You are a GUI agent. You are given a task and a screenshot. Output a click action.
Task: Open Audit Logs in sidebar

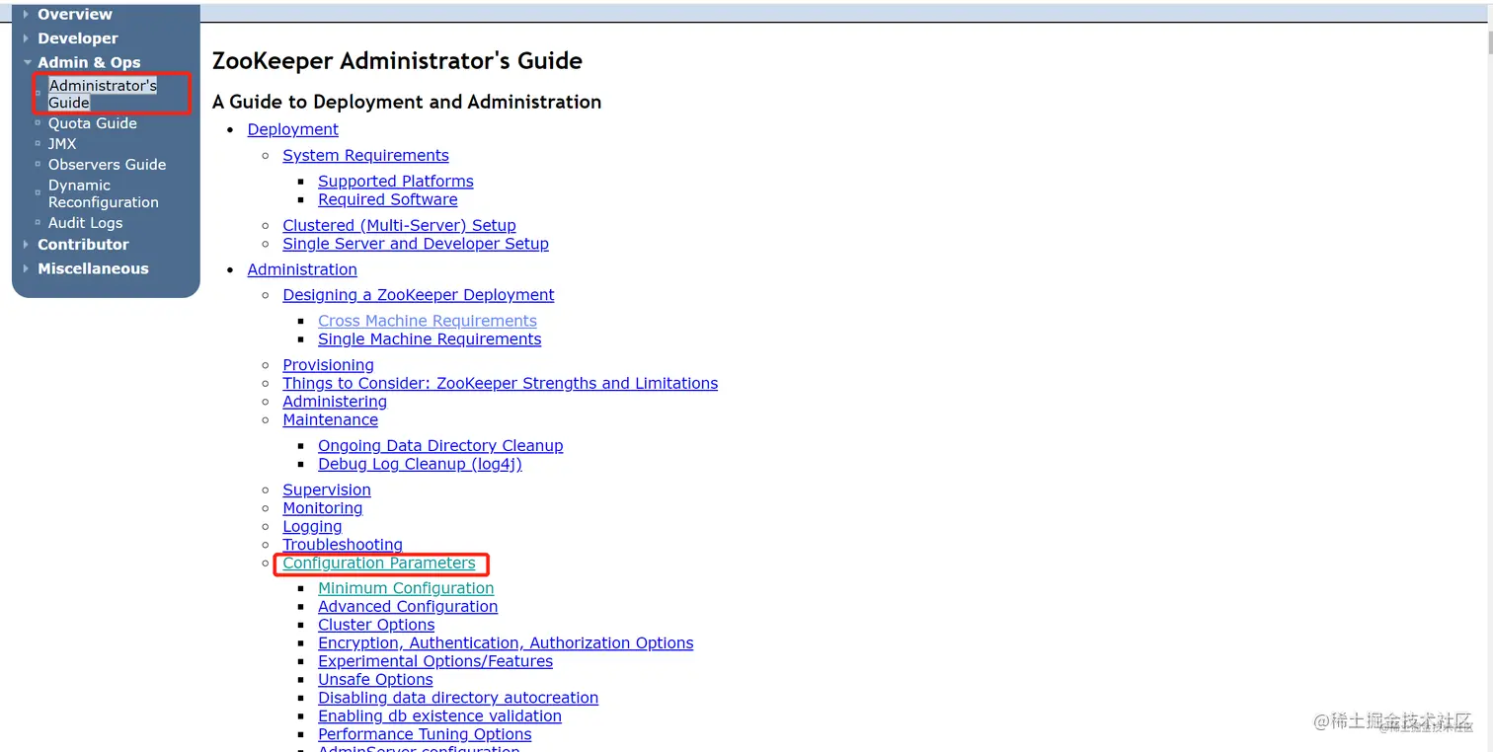(x=86, y=223)
